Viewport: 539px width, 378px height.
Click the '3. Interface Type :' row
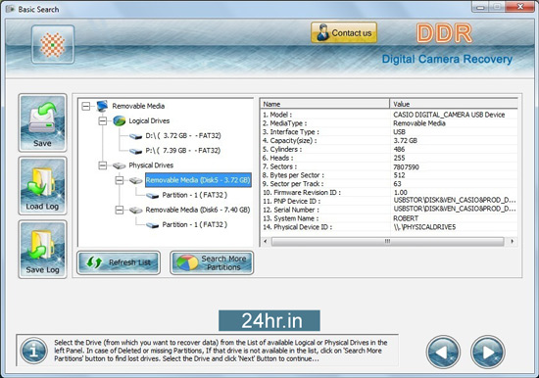coord(389,132)
